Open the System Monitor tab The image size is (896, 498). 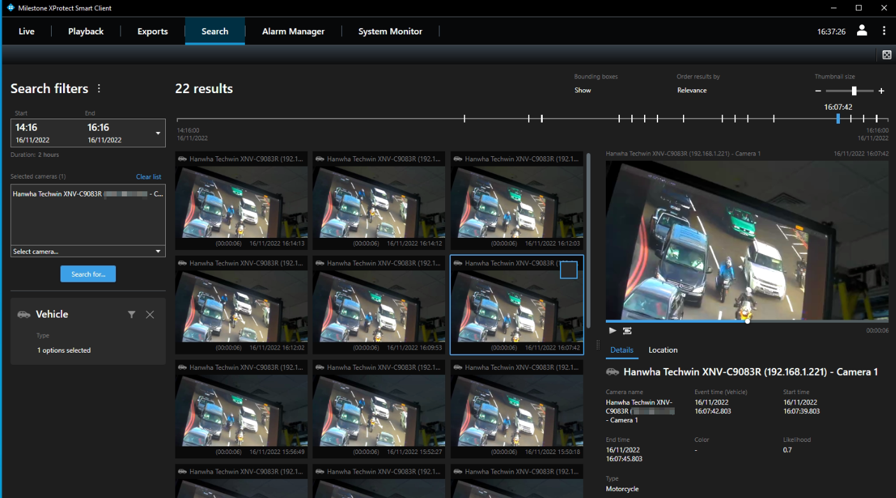(390, 31)
